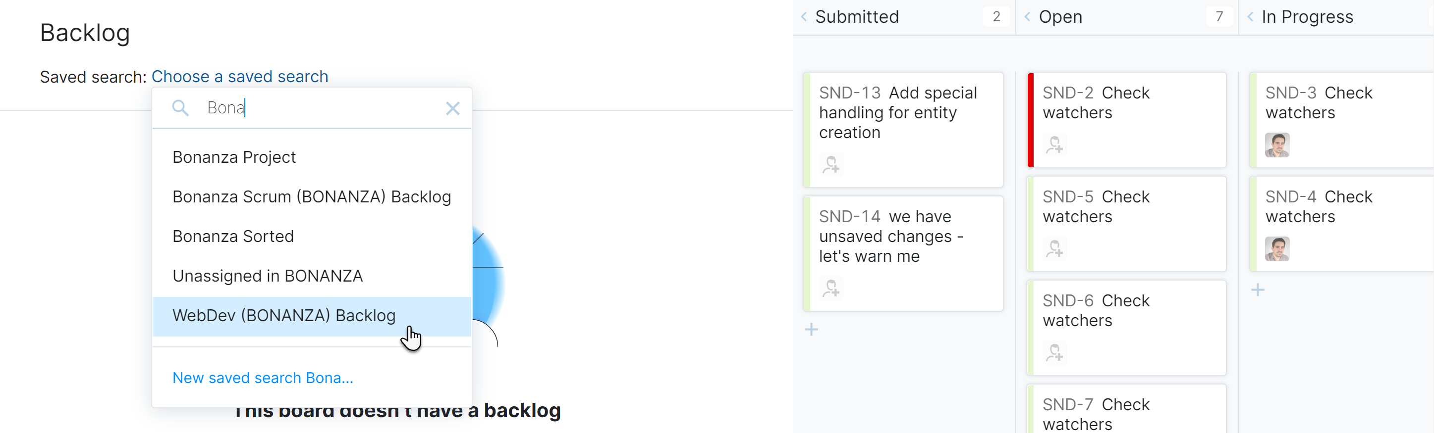Click the add-watcher icon on SND-14
The width and height of the screenshot is (1434, 433).
(x=830, y=289)
